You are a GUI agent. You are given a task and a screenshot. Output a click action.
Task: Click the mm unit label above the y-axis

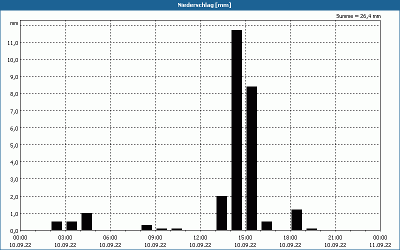14,23
